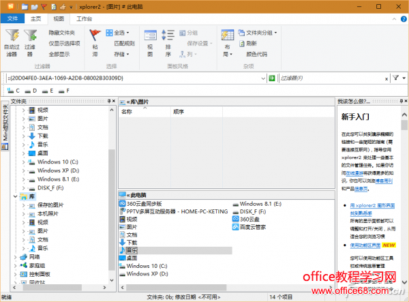
Task: Click the 视图 view icon in ribbon
Action: pos(150,35)
